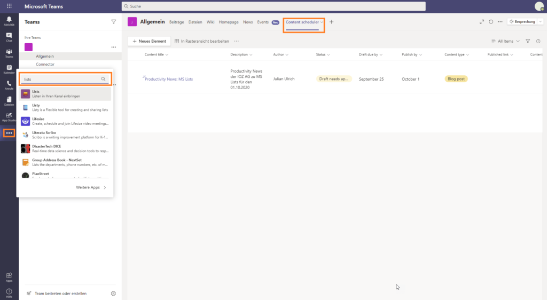Click Team beitreten oder erstellen
The image size is (547, 300).
pyautogui.click(x=57, y=294)
